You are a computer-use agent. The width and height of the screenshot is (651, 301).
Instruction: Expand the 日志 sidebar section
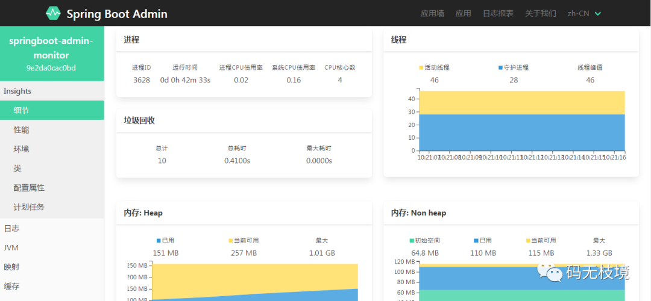tap(11, 228)
